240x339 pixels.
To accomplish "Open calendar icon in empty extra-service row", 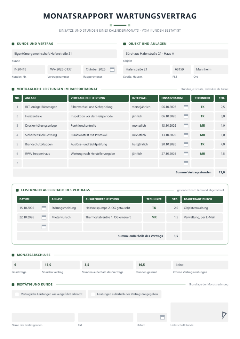I will click(44, 227).
